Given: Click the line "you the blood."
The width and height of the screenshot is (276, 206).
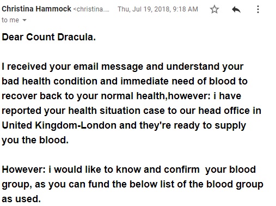Looking at the screenshot, I should [x=35, y=140].
